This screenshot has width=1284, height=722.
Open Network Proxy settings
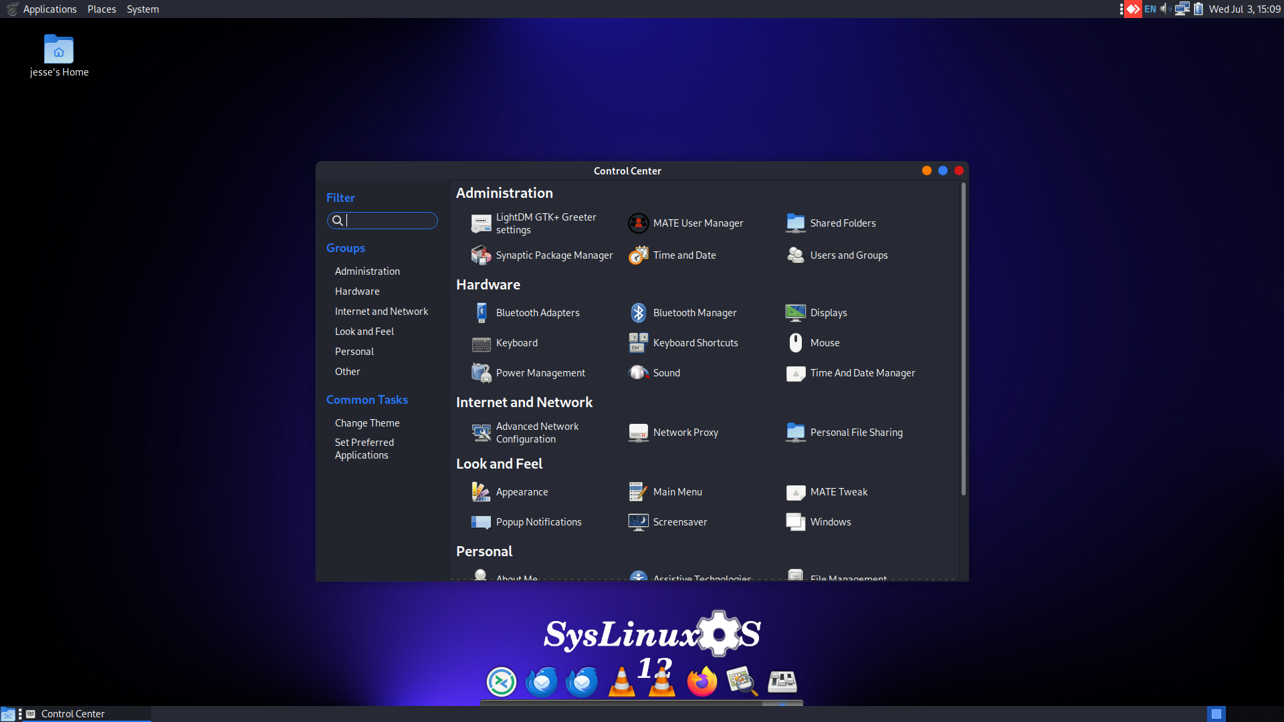pos(673,433)
